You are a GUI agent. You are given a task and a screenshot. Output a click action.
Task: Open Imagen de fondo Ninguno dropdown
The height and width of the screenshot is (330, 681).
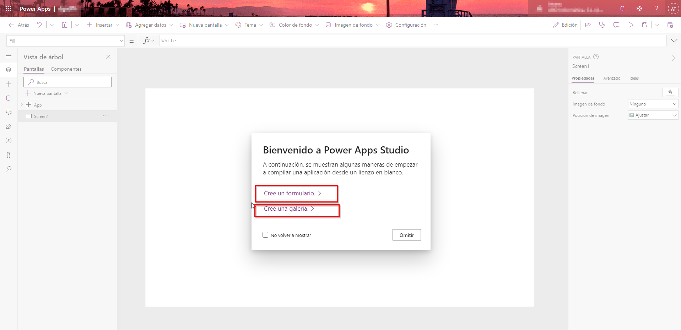(x=653, y=104)
